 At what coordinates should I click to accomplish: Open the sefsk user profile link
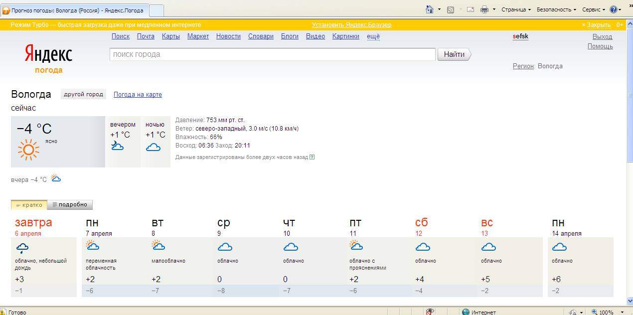tap(520, 36)
